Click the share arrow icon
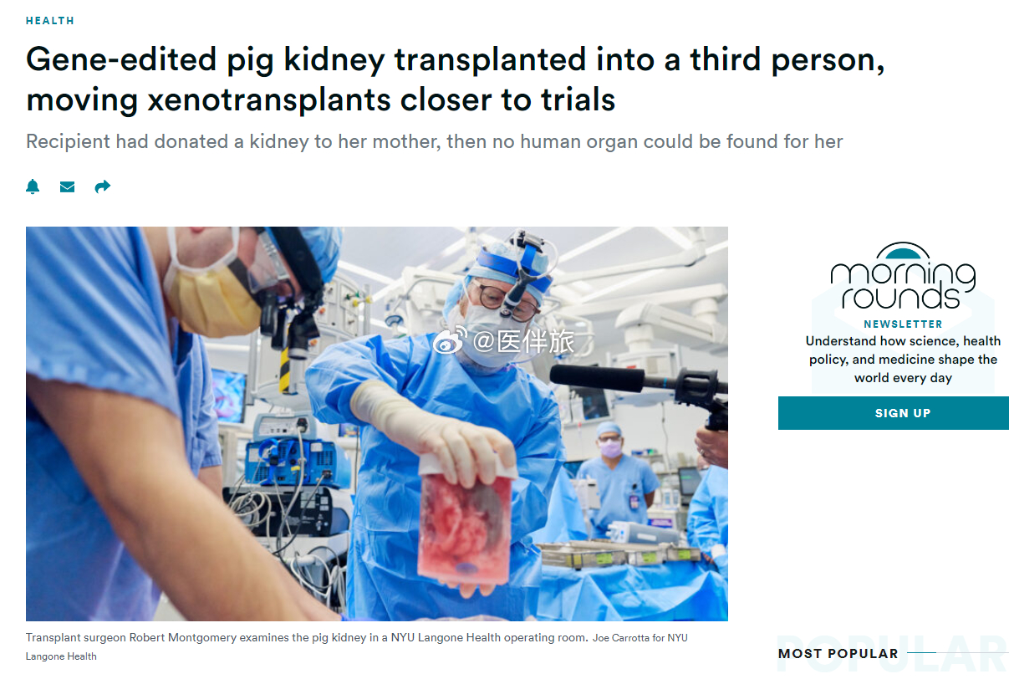Screen dimensions: 1009x679 [x=102, y=186]
